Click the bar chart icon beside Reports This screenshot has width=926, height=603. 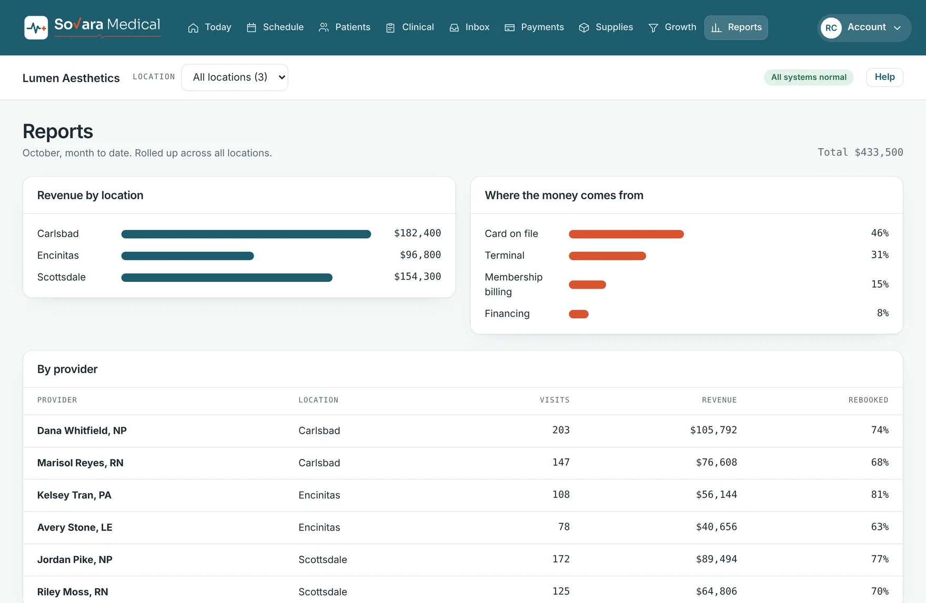(x=717, y=28)
